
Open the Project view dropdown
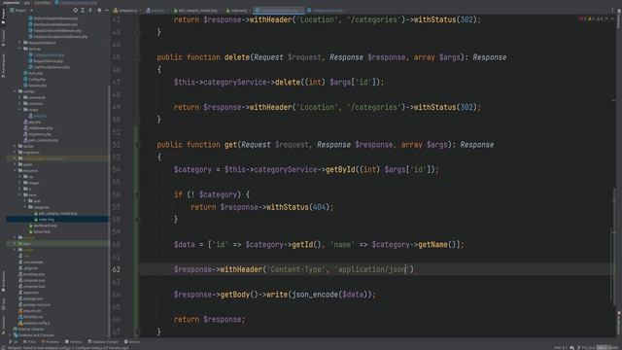(x=21, y=11)
